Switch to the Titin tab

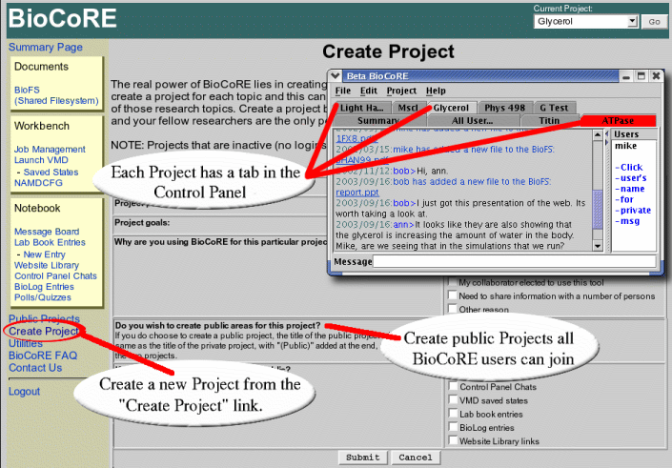click(549, 120)
